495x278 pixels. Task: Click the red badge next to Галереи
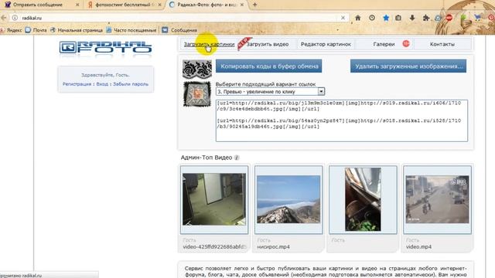406,44
